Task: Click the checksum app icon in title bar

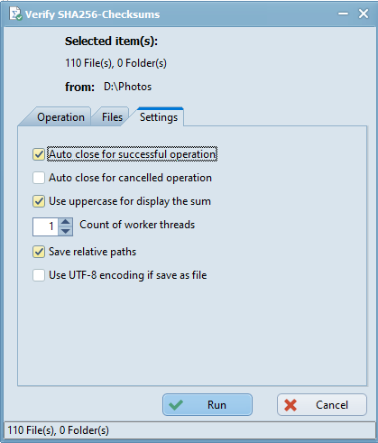Action: [15, 14]
